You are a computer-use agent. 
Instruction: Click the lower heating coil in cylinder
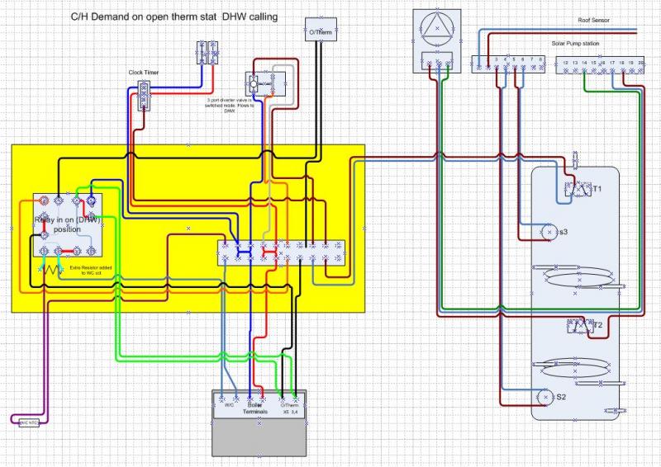pos(578,369)
